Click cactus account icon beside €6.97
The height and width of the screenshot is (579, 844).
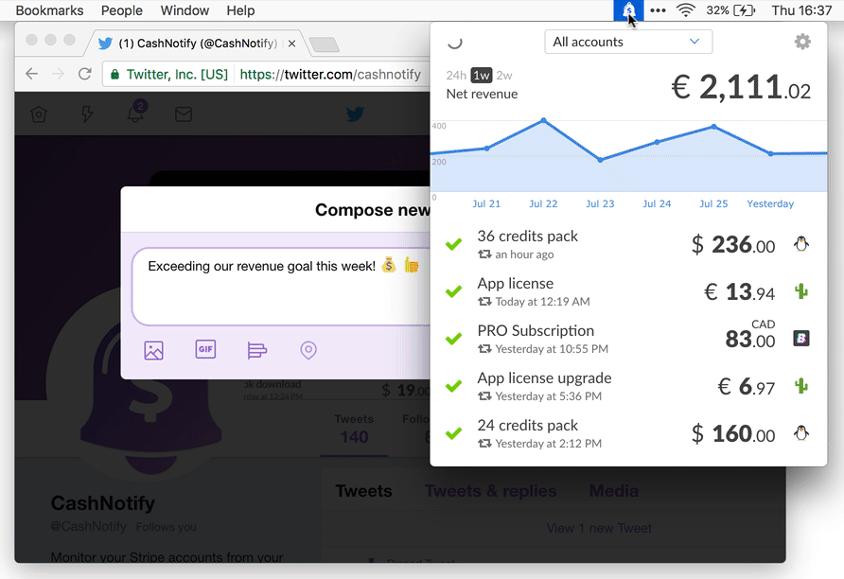(x=800, y=386)
